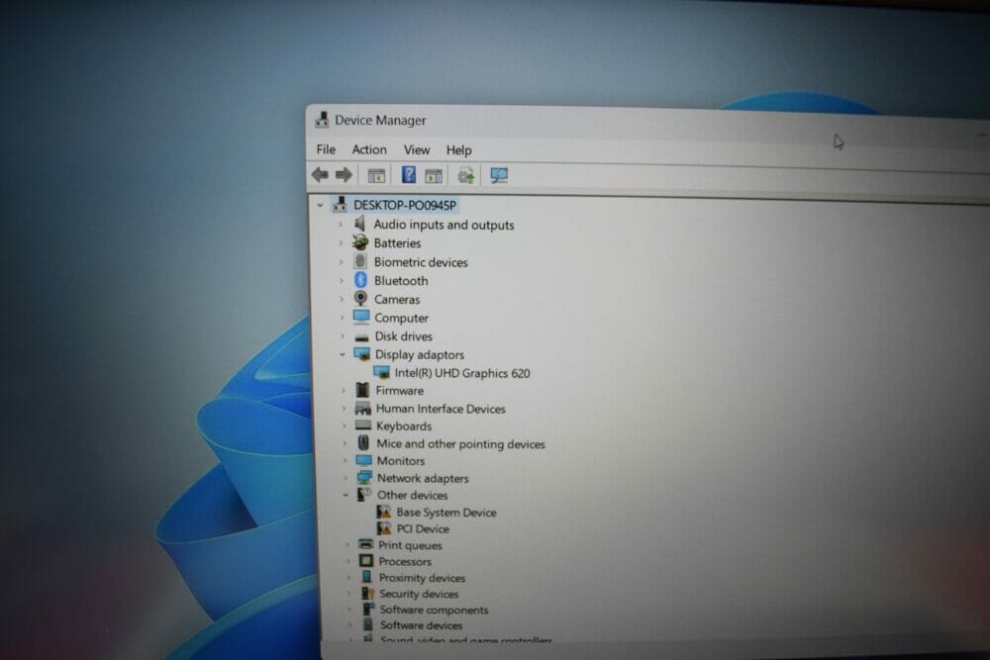This screenshot has width=990, height=660.
Task: Select the Cameras row label
Action: [397, 299]
